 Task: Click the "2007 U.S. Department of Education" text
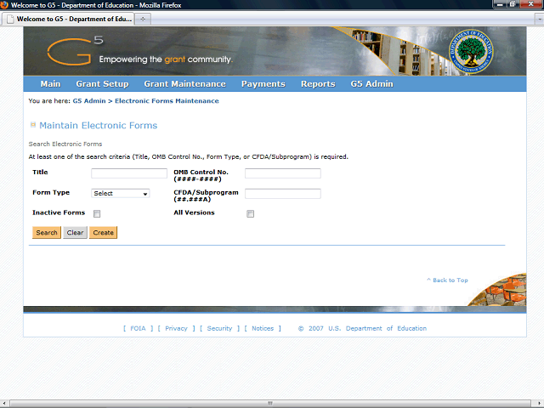(367, 328)
